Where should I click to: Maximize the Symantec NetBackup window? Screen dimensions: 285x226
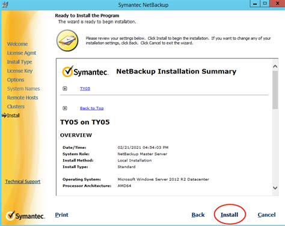pyautogui.click(x=265, y=4)
